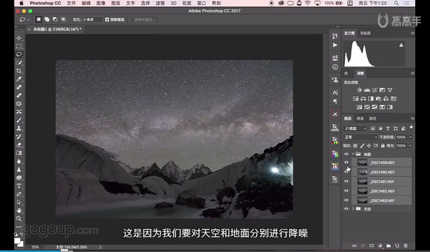Image resolution: width=430 pixels, height=252 pixels.
Task: Open the Info panel icon
Action: point(335,67)
